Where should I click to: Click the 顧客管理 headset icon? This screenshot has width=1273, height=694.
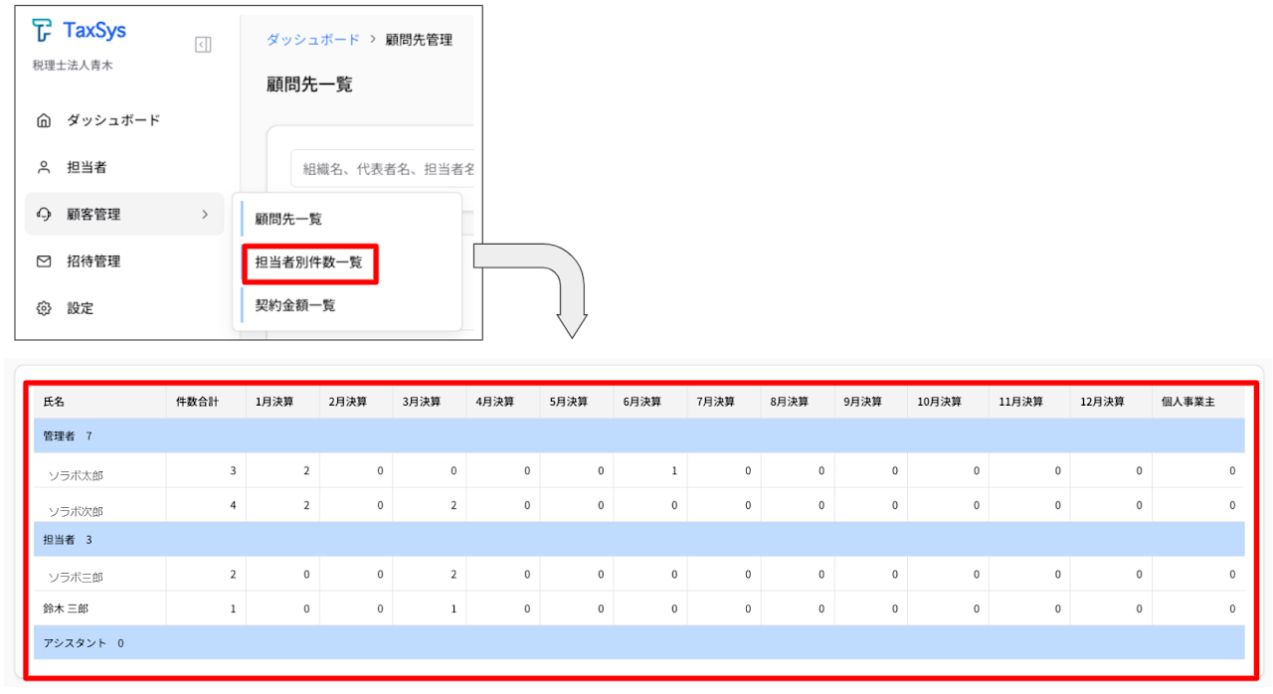click(43, 214)
